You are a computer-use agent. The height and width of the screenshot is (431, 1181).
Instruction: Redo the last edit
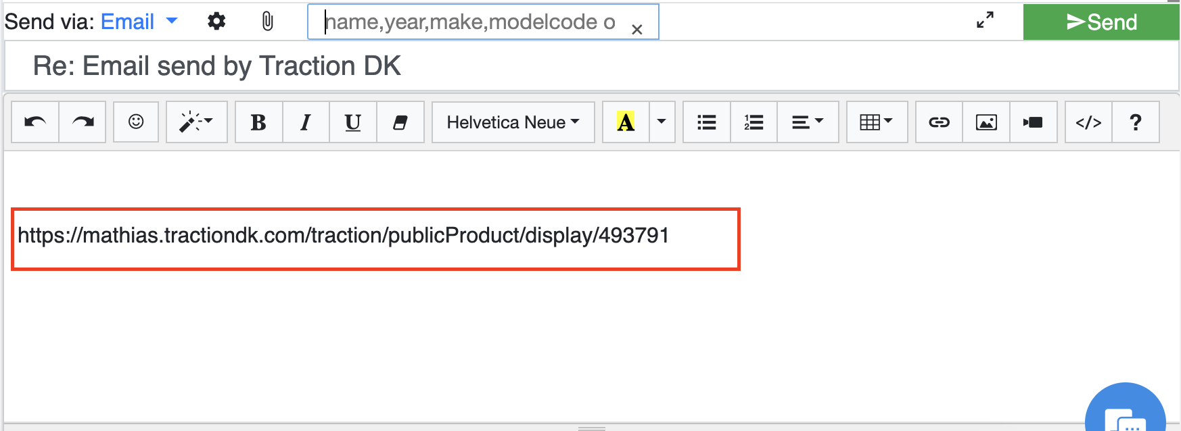tap(83, 122)
